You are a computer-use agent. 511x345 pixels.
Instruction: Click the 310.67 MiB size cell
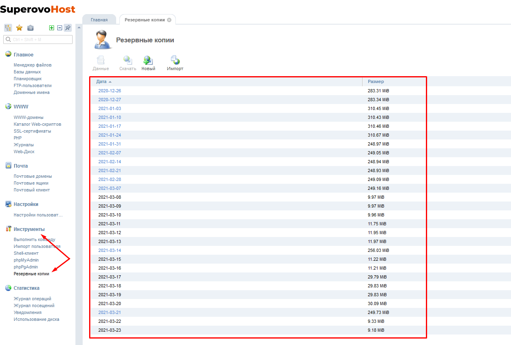pyautogui.click(x=378, y=135)
